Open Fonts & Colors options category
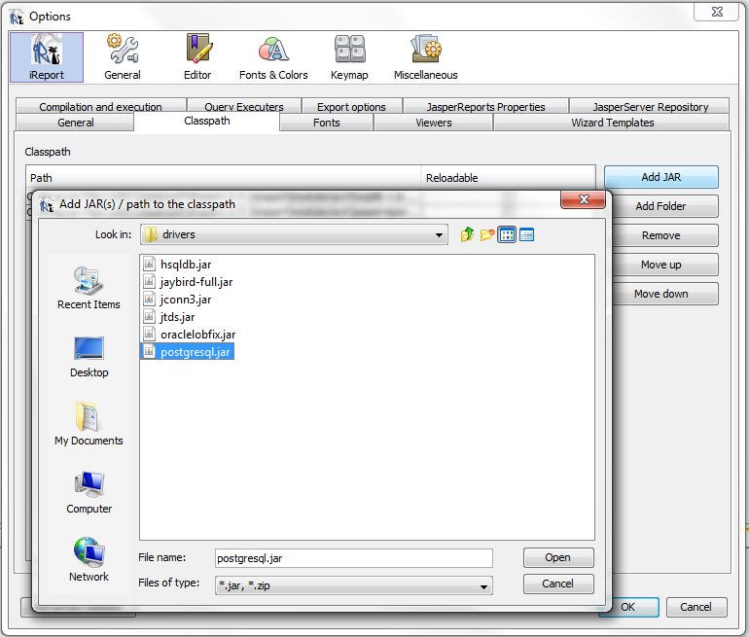 tap(273, 57)
